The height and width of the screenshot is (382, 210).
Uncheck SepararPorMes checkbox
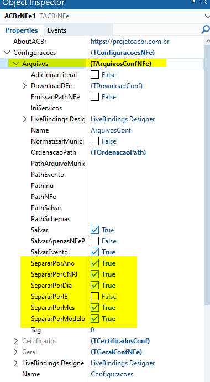pyautogui.click(x=95, y=308)
